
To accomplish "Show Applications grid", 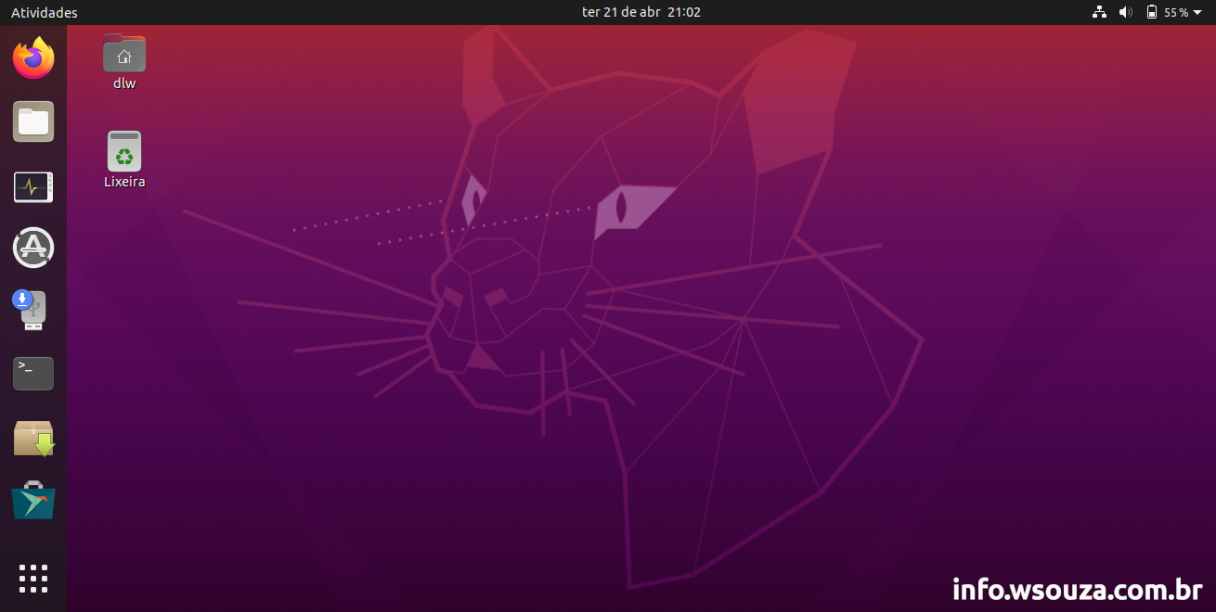I will [x=33, y=578].
